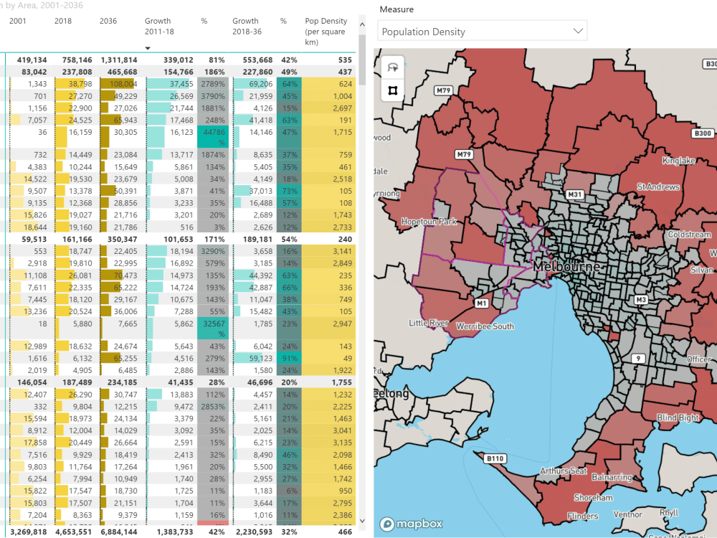Click the Kinglake map label
Screen dimensions: 717x538
pos(678,161)
